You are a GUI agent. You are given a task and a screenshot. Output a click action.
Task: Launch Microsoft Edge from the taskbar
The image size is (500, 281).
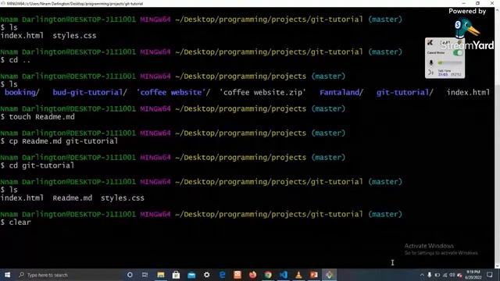coord(222,275)
